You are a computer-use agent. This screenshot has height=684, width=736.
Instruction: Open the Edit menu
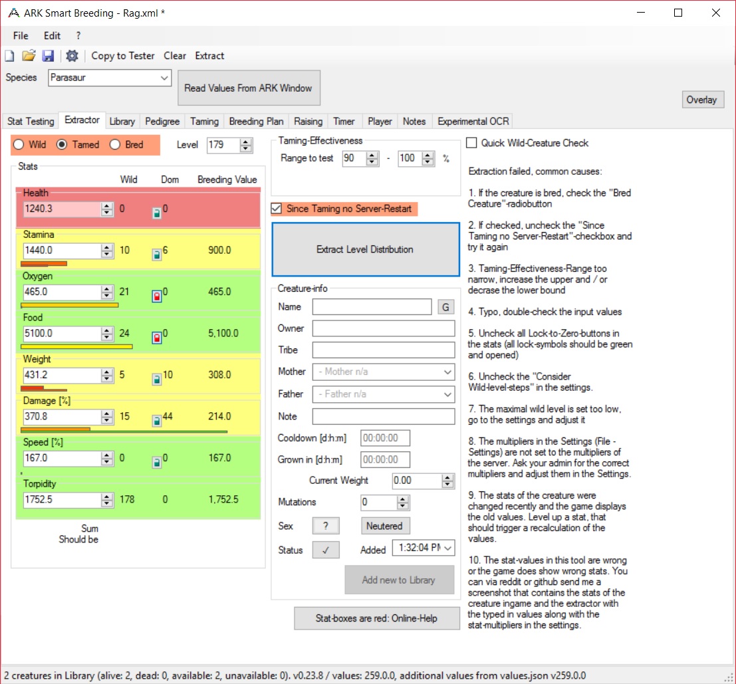point(52,35)
